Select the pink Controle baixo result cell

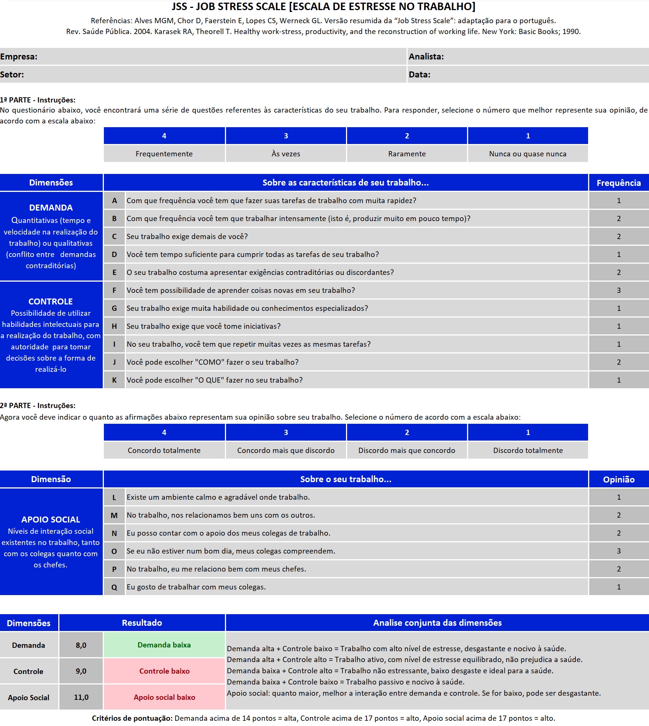(x=164, y=671)
